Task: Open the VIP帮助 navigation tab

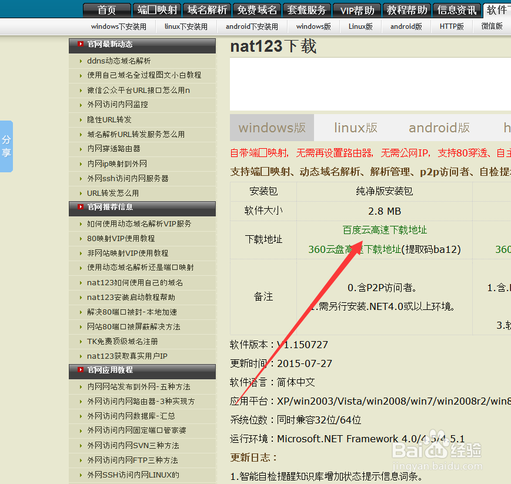Action: tap(357, 10)
